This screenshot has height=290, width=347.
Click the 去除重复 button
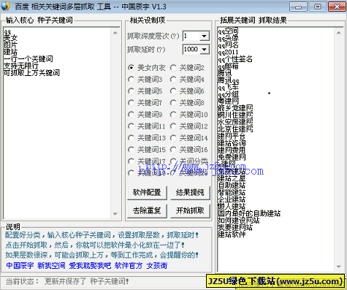(147, 210)
